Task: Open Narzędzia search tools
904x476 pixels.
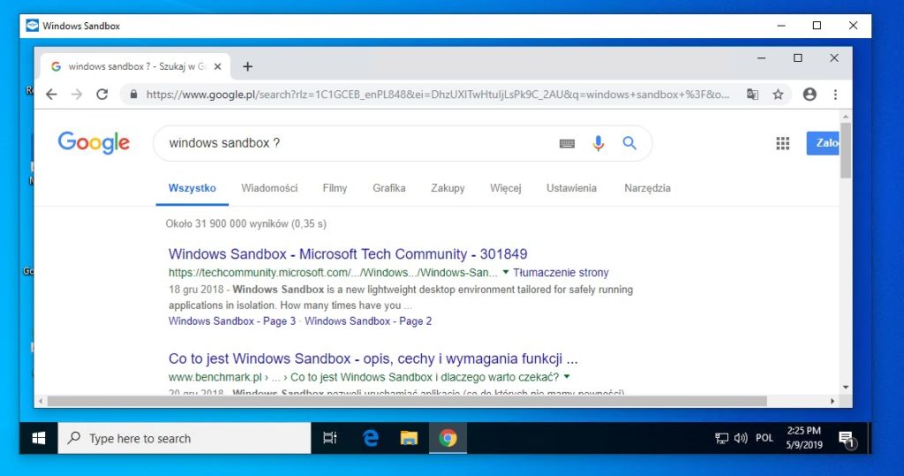Action: tap(647, 188)
